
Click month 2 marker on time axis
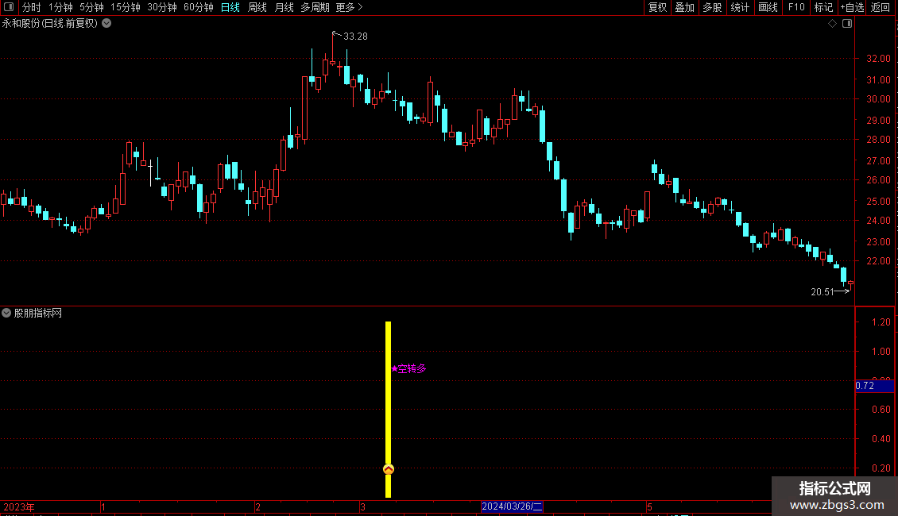click(257, 506)
